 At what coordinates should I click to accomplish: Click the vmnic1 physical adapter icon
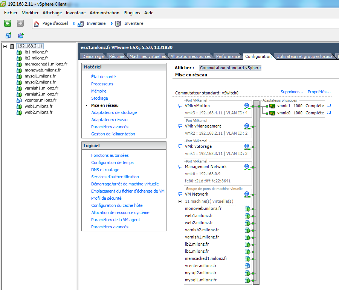tap(272, 106)
